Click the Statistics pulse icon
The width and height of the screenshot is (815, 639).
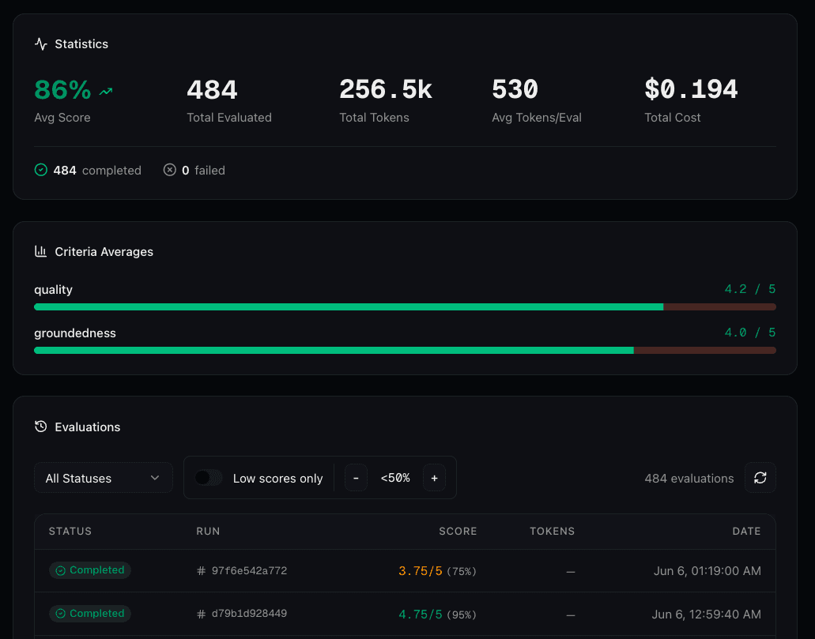pyautogui.click(x=41, y=44)
